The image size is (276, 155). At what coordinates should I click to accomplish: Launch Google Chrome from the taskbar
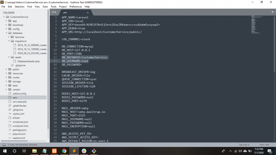[64, 151]
